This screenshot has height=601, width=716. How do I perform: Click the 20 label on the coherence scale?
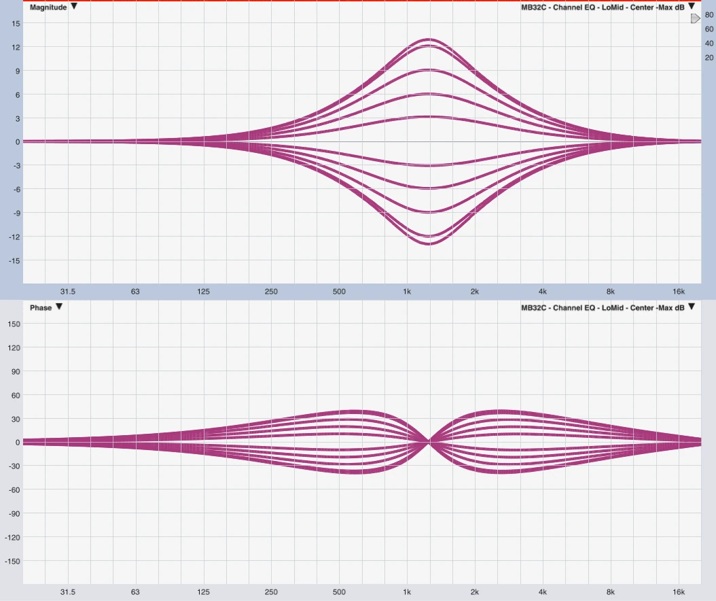pyautogui.click(x=709, y=58)
